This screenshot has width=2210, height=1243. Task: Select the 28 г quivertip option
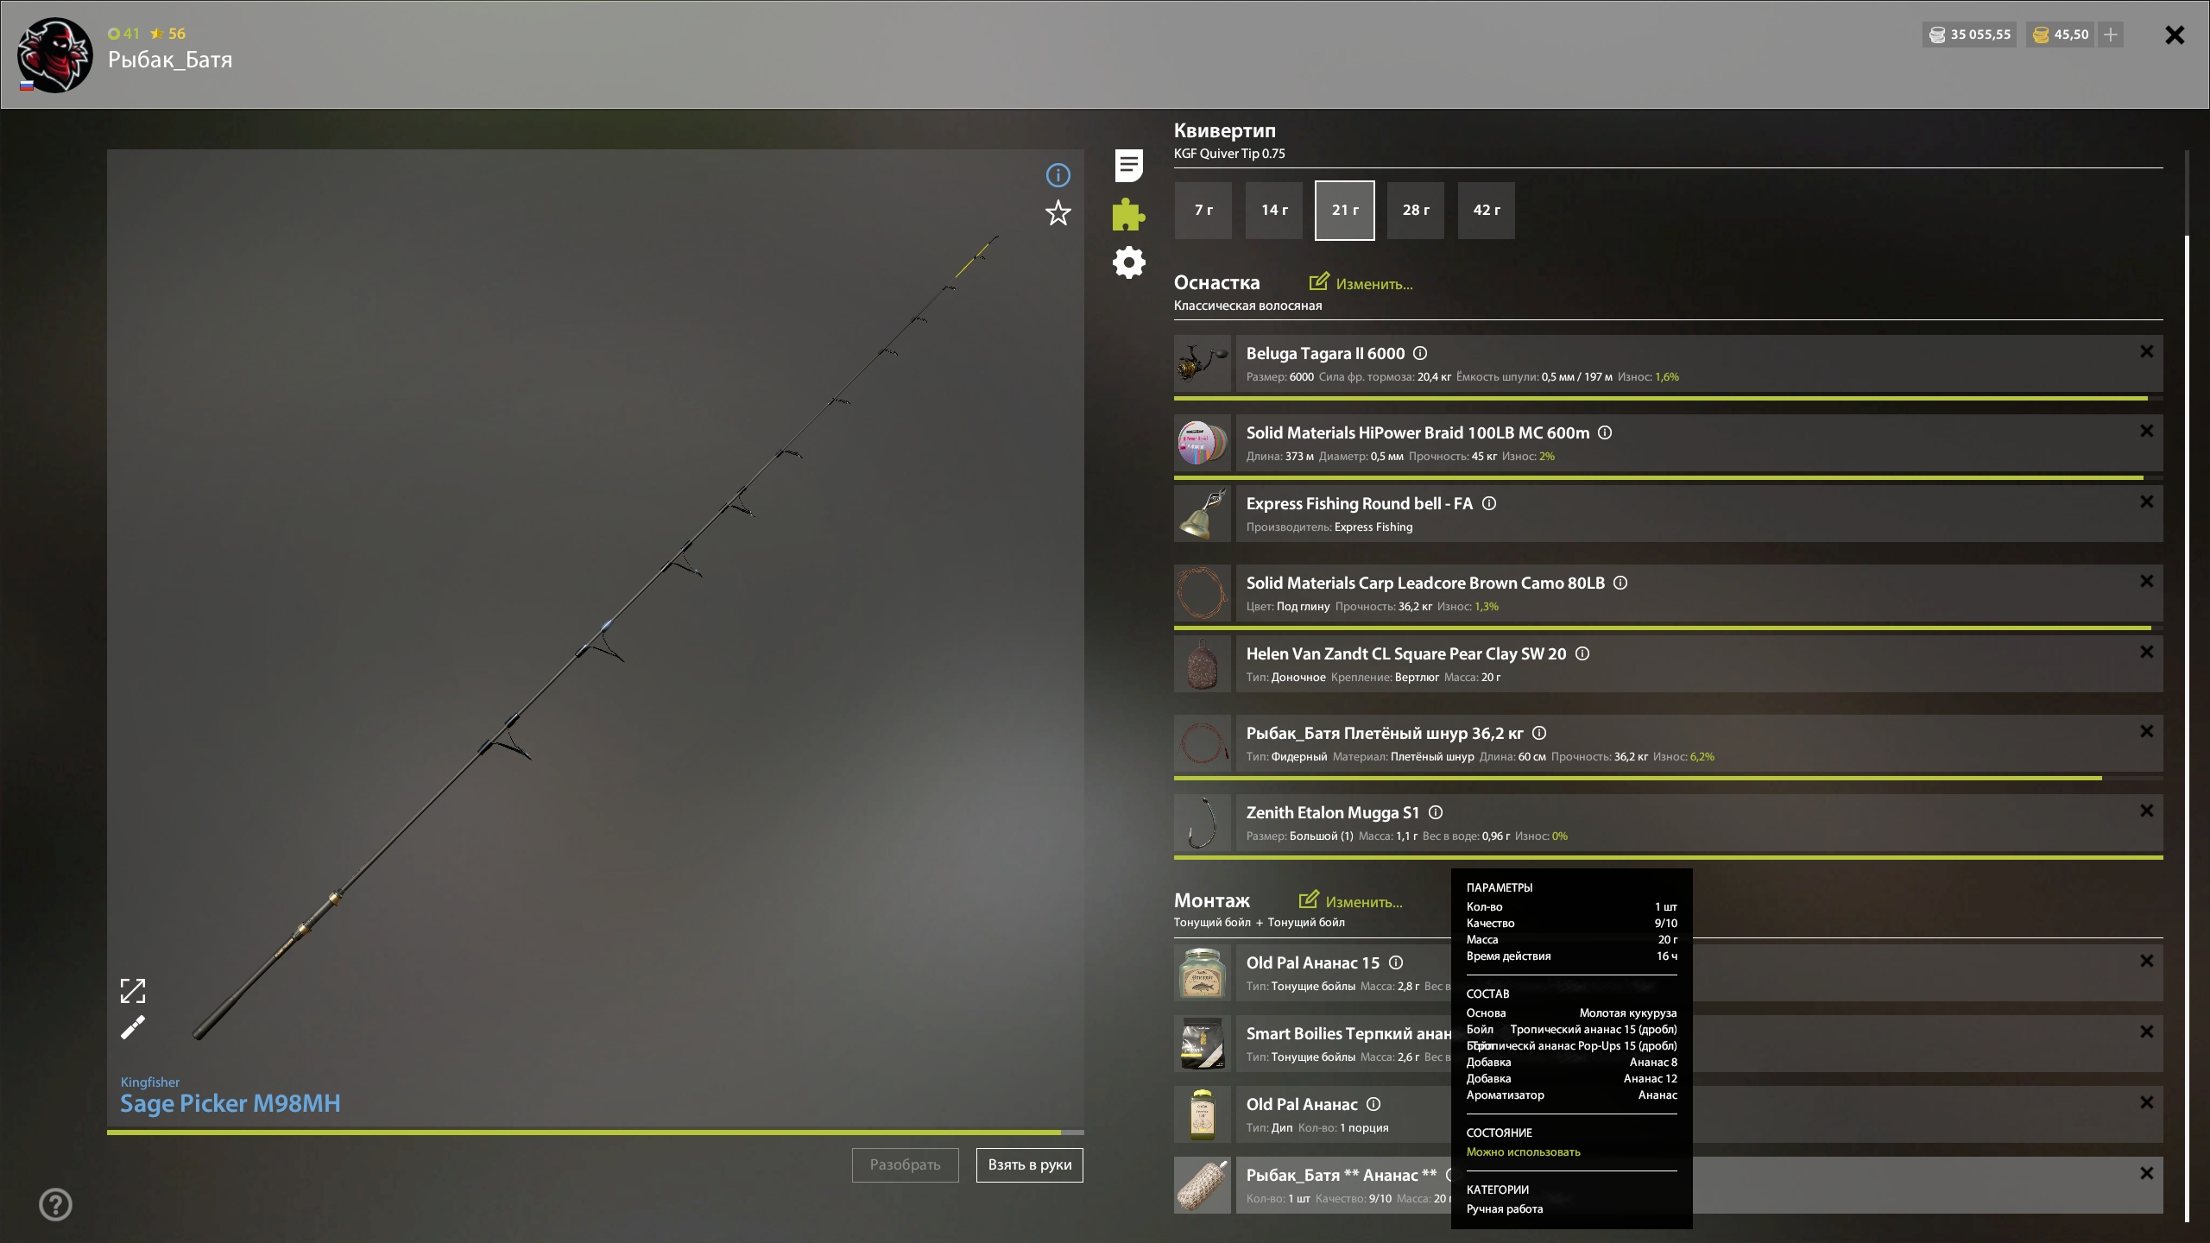(x=1415, y=211)
